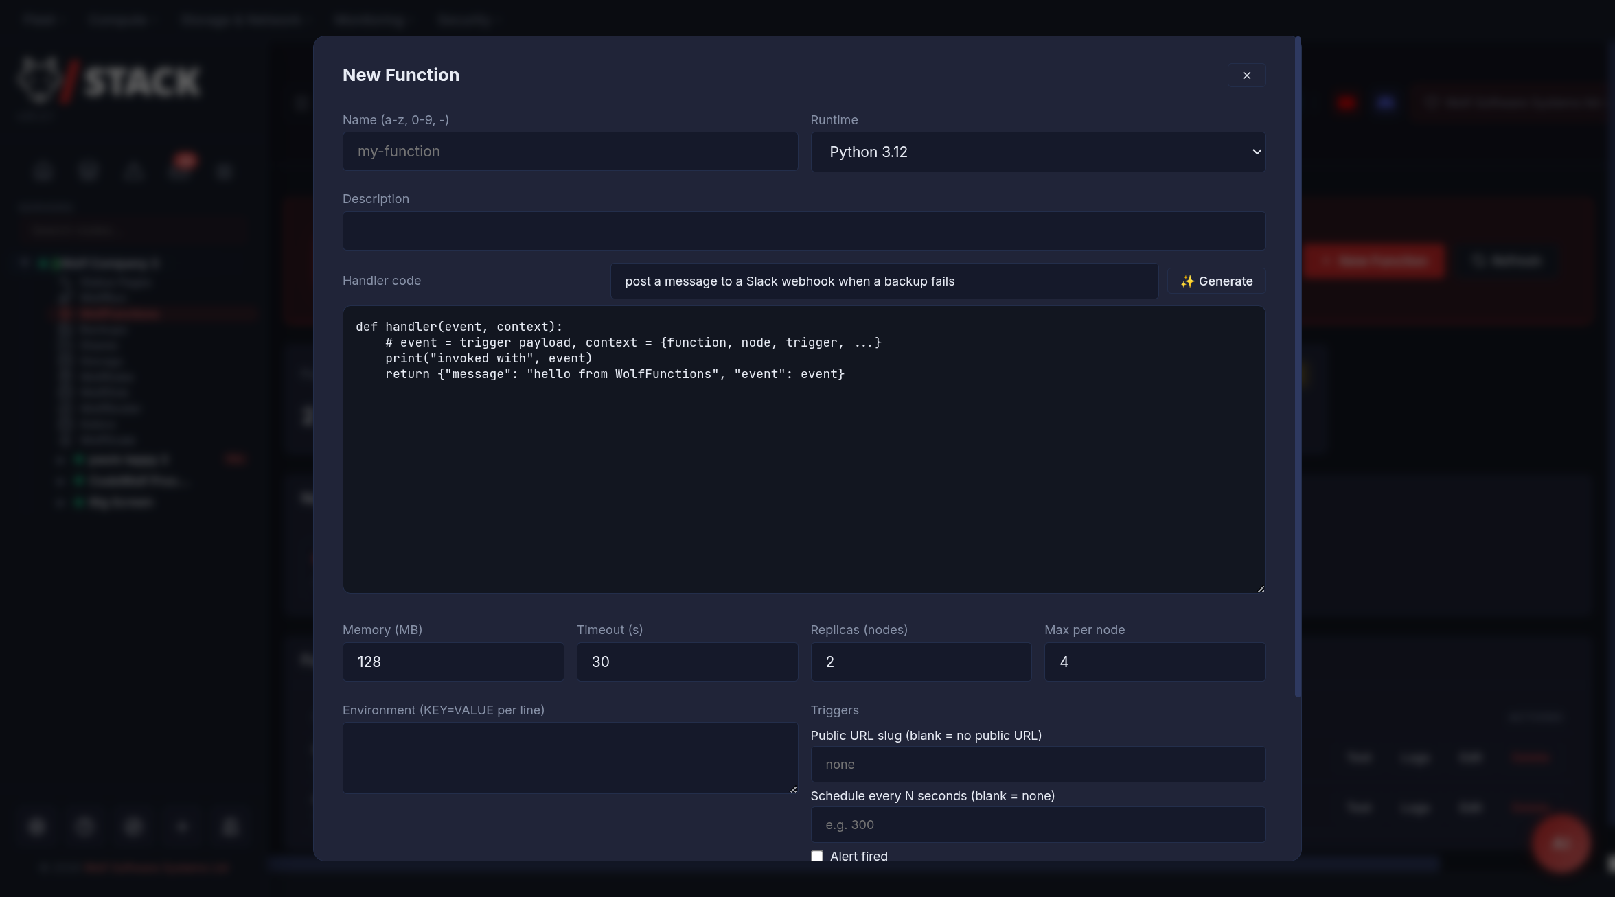Click the sparkle icon on Generate button
This screenshot has height=897, width=1615.
pyautogui.click(x=1187, y=281)
